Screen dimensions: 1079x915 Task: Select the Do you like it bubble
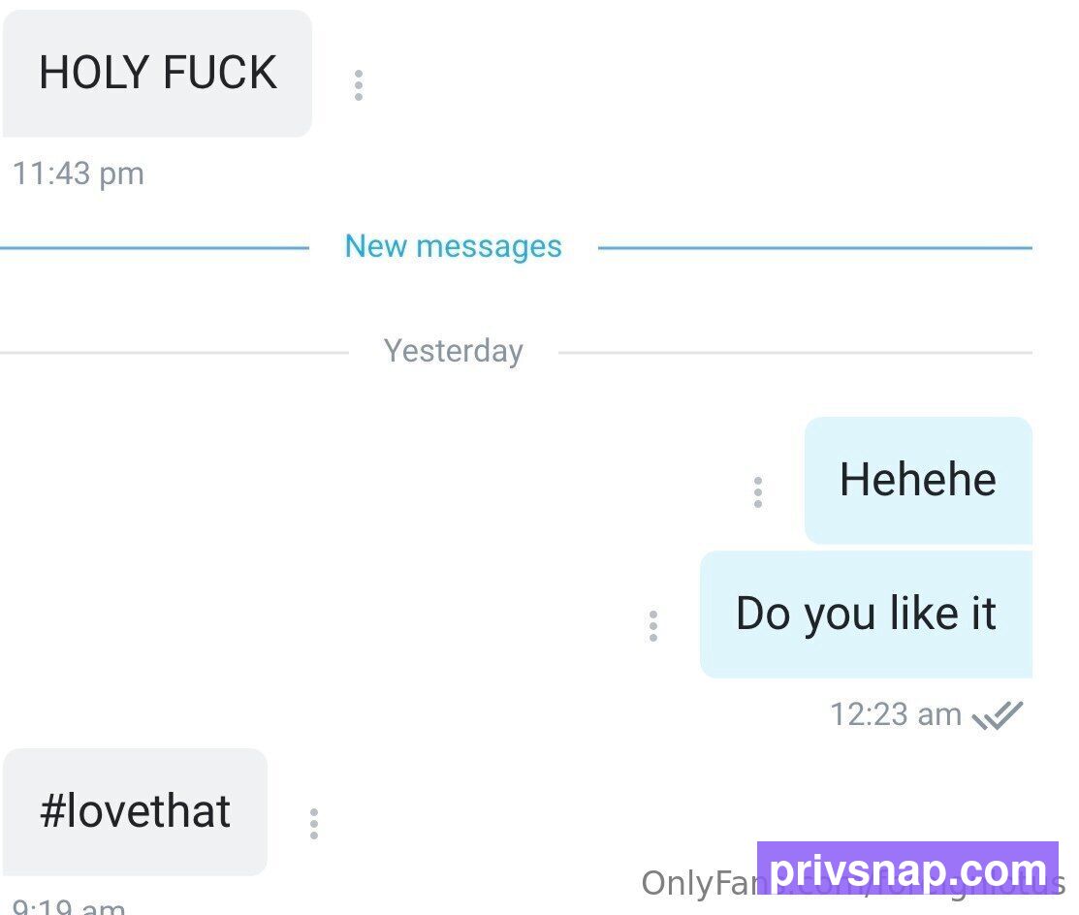coord(867,615)
